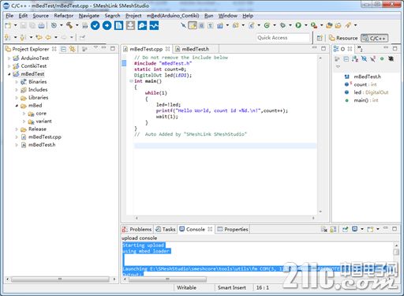The height and width of the screenshot is (296, 404).
Task: Click the blue arrow Upload toolbar icon
Action: (107, 25)
